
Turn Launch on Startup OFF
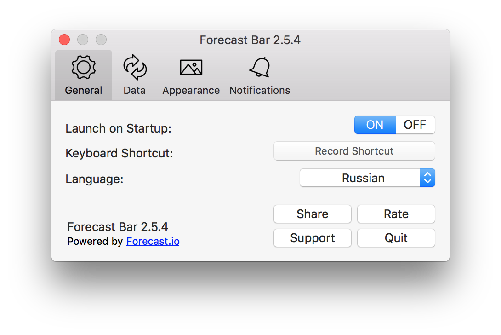tap(415, 125)
